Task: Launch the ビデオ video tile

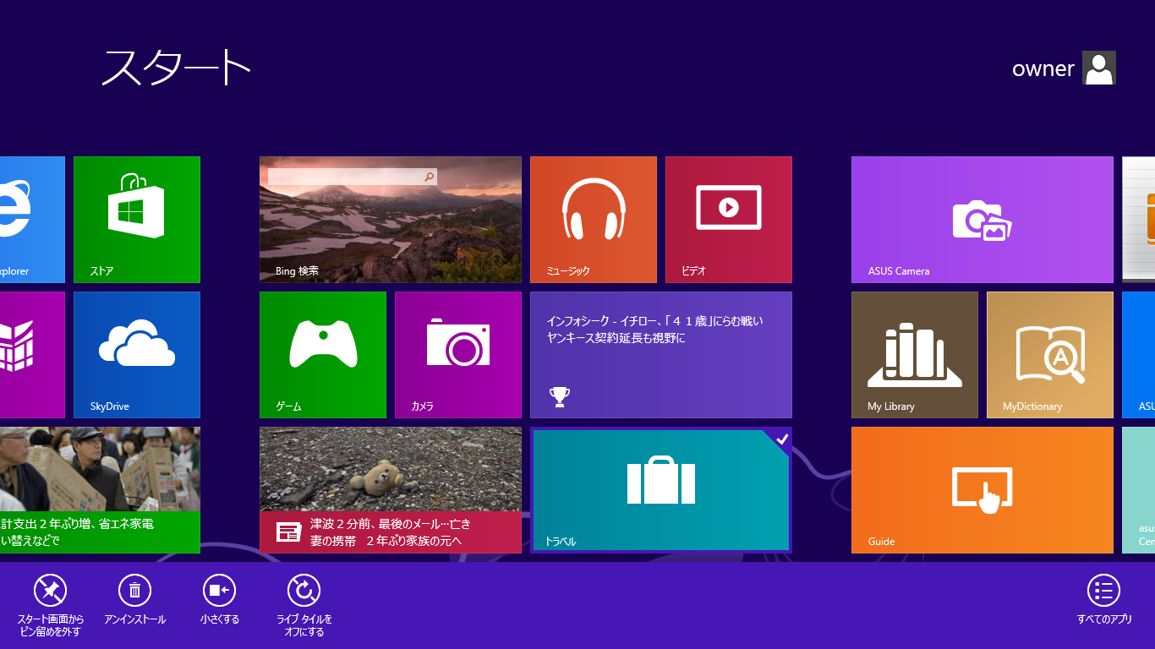Action: point(729,220)
